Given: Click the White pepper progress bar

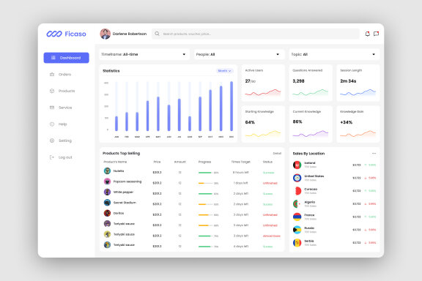Looking at the screenshot, I should (205, 194).
